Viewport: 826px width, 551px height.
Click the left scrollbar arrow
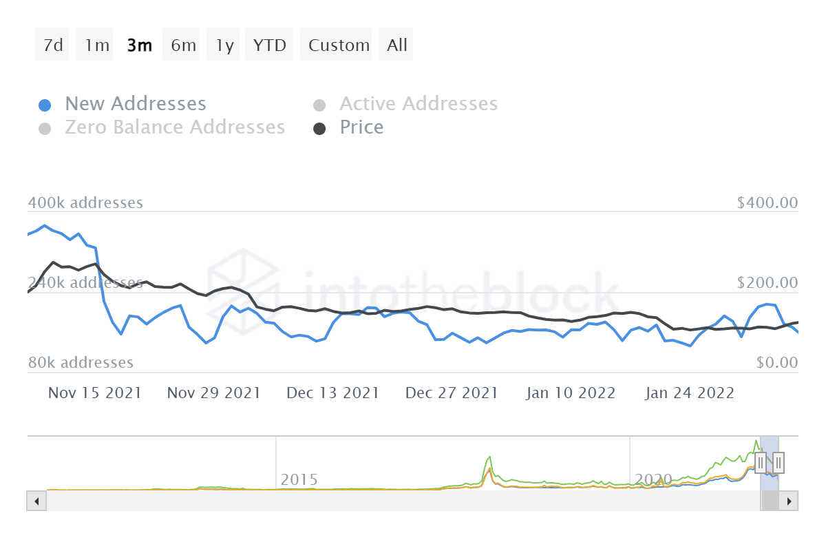point(36,501)
